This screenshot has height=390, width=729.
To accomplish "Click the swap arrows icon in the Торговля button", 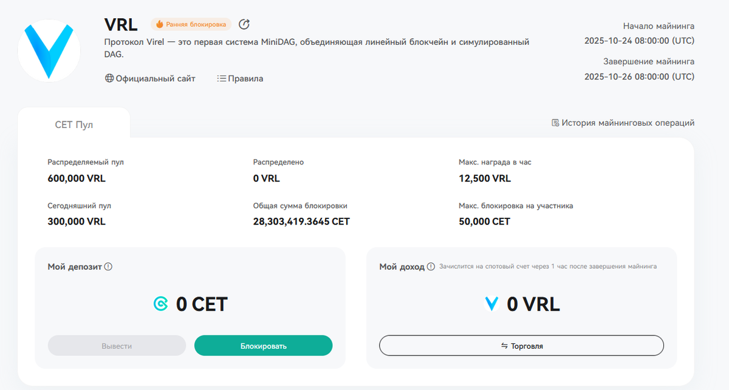I will pos(504,346).
